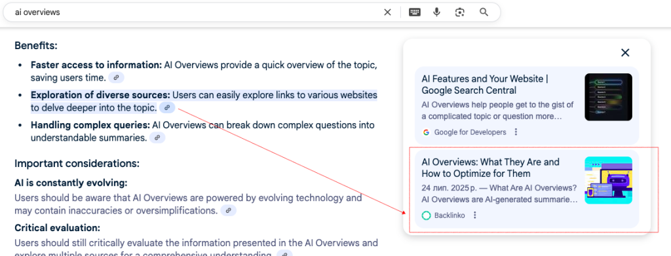Click 'Handling complex queries:' text
The image size is (671, 256).
(90, 125)
